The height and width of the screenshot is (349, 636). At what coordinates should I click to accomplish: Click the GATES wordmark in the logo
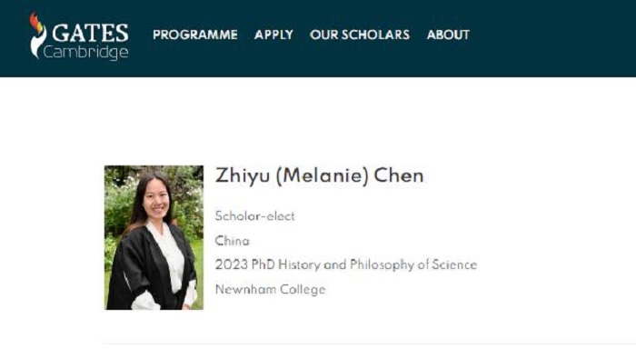click(90, 33)
